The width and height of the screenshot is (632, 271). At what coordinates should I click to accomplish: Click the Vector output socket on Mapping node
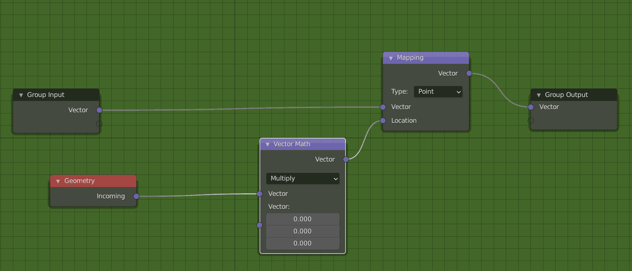469,73
